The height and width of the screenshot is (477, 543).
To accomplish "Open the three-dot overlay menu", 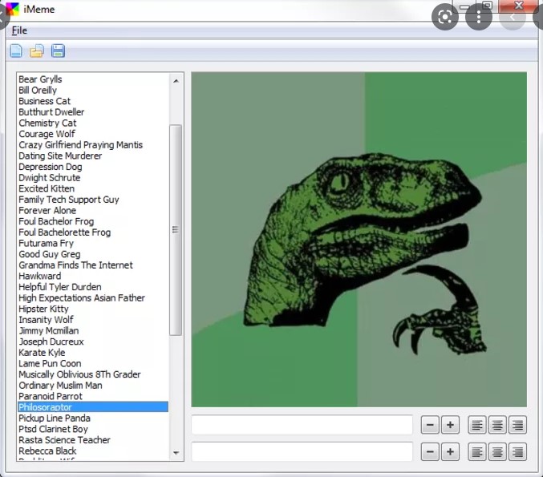I will click(479, 17).
